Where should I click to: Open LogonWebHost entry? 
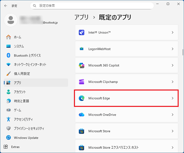(126, 49)
